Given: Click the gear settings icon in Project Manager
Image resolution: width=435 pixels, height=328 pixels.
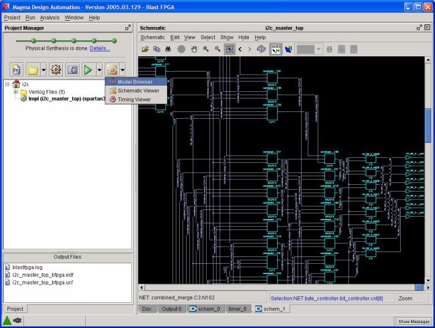Looking at the screenshot, I should coord(56,70).
